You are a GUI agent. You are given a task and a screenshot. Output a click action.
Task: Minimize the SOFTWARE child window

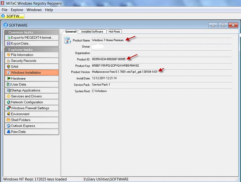(x=213, y=25)
